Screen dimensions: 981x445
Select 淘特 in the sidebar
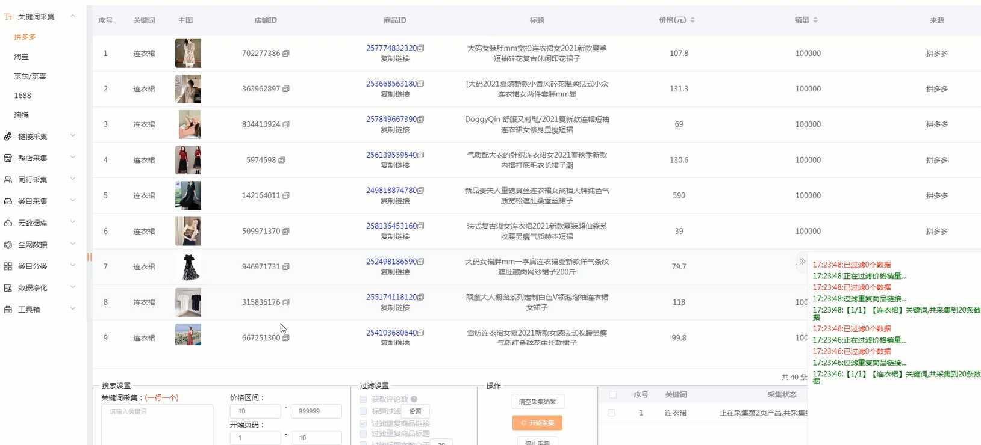coord(21,115)
